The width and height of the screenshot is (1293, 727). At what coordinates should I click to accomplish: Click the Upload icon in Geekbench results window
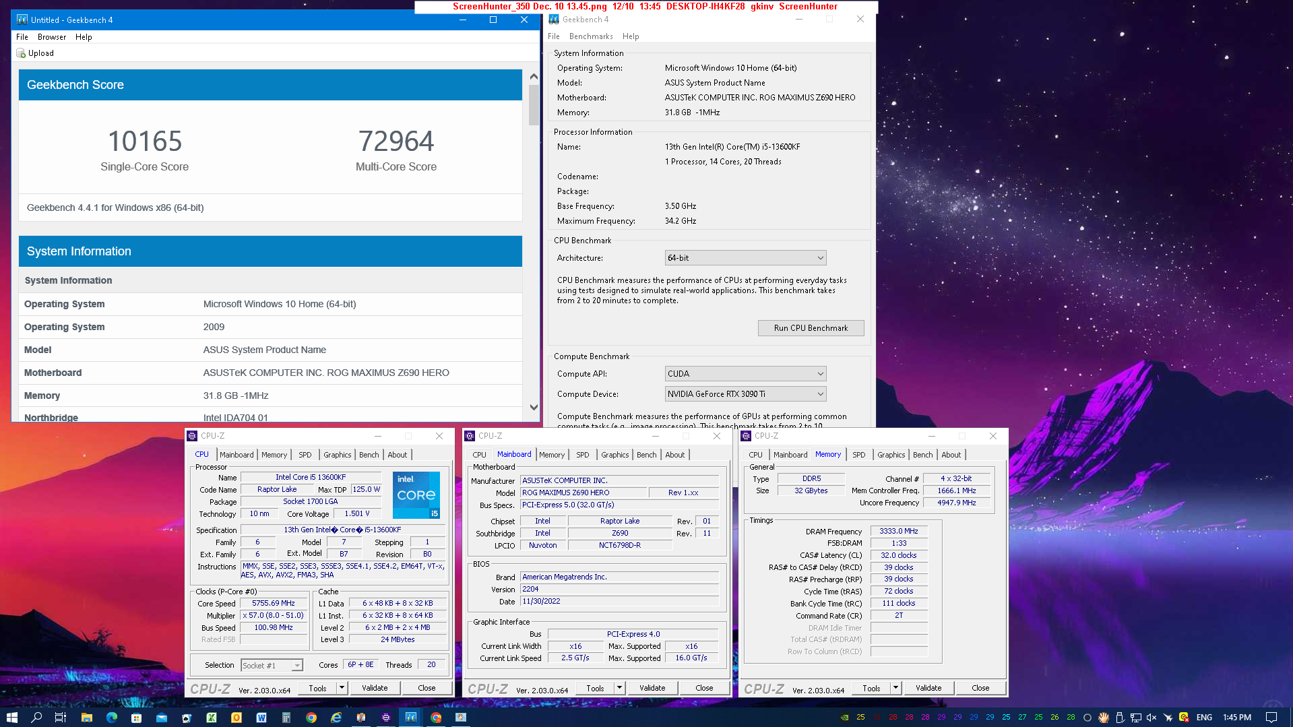pos(21,53)
